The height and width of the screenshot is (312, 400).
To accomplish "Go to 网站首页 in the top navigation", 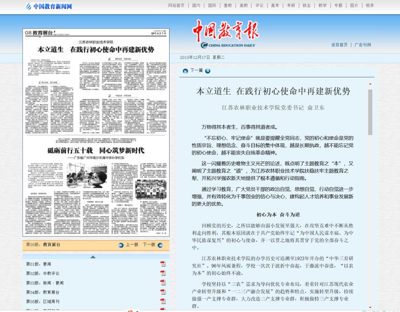I will [x=176, y=5].
